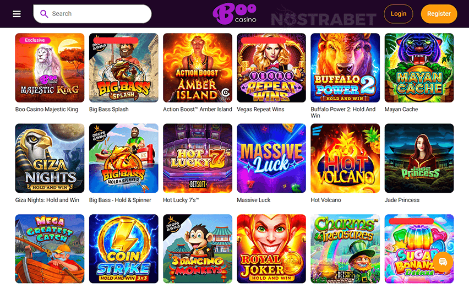Open the Royal Joker game thumbnail
The width and height of the screenshot is (469, 288).
click(x=271, y=249)
